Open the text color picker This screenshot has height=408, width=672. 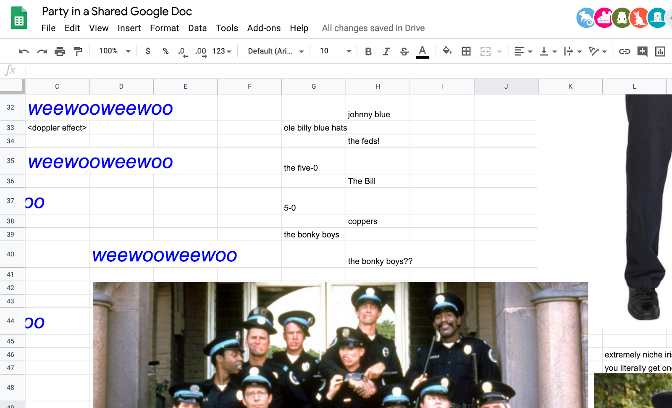423,52
